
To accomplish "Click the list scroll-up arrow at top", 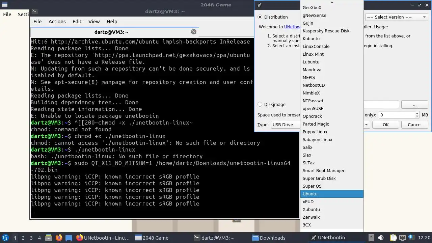I will point(332,2).
